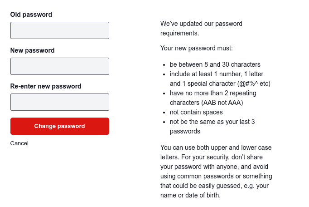Image resolution: width=309 pixels, height=207 pixels.
Task: Click the "name or date of birth" text
Action: pyautogui.click(x=190, y=196)
